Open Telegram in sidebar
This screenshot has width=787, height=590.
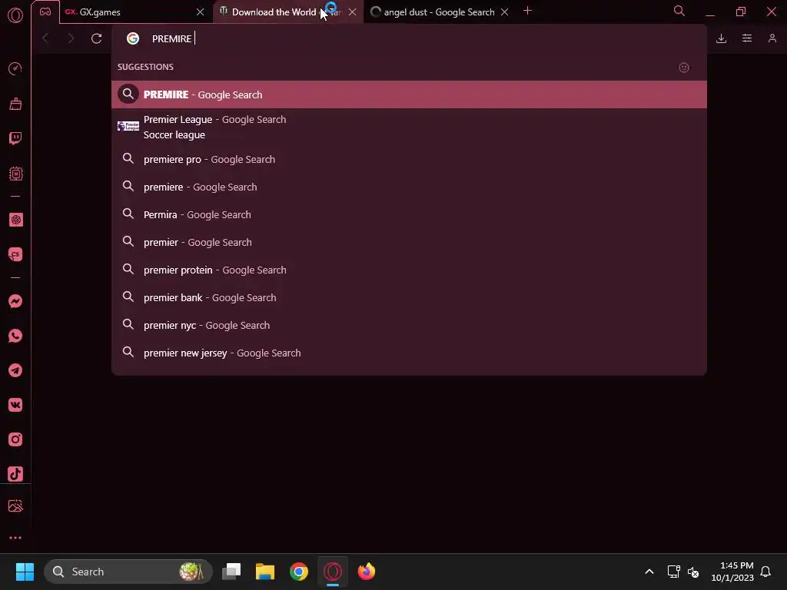point(15,370)
